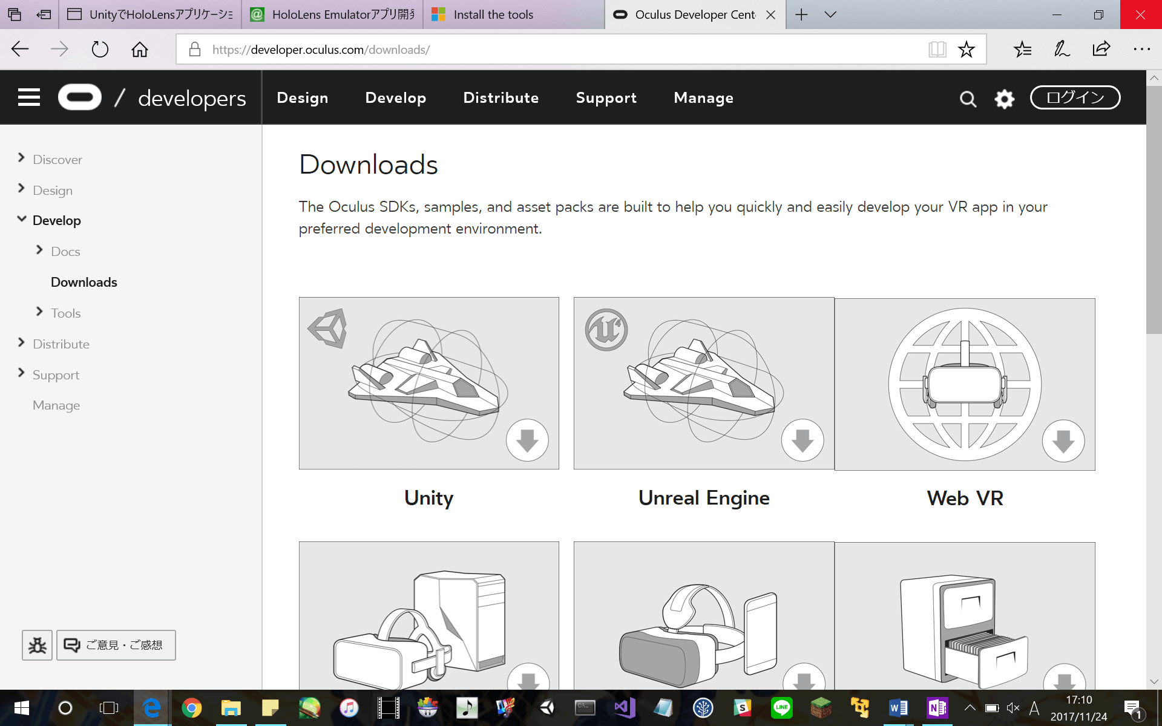Show tab previews chevron
This screenshot has width=1162, height=726.
830,15
